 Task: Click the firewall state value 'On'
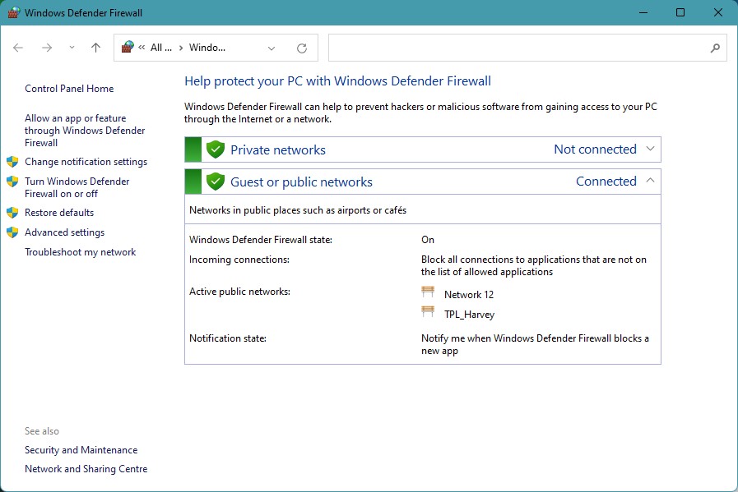pos(427,240)
